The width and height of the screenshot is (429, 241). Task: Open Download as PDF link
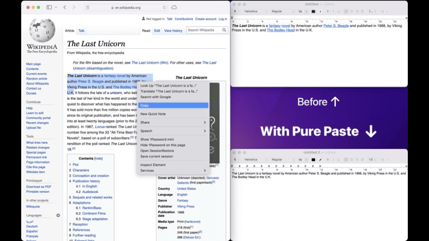pyautogui.click(x=38, y=187)
